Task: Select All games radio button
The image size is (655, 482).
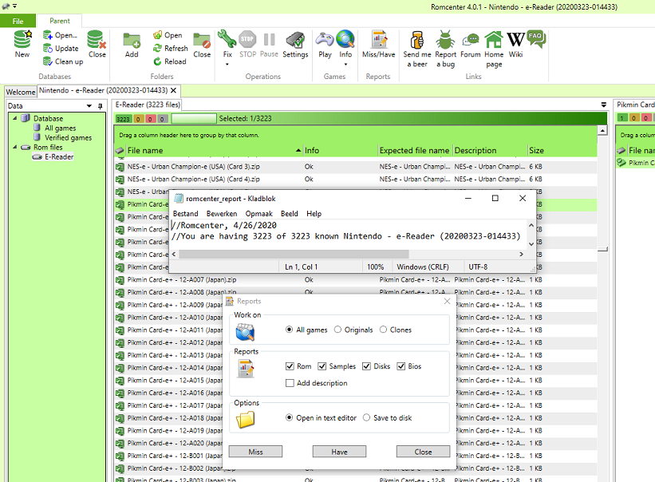Action: 289,330
